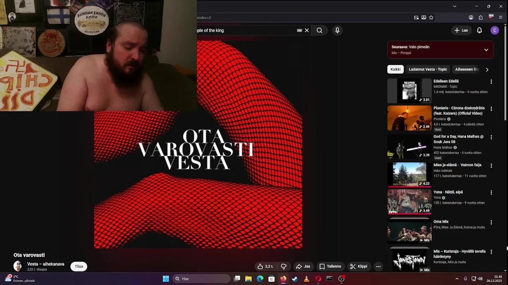Open the Yona - Nättii, eipä video title

[x=448, y=192]
